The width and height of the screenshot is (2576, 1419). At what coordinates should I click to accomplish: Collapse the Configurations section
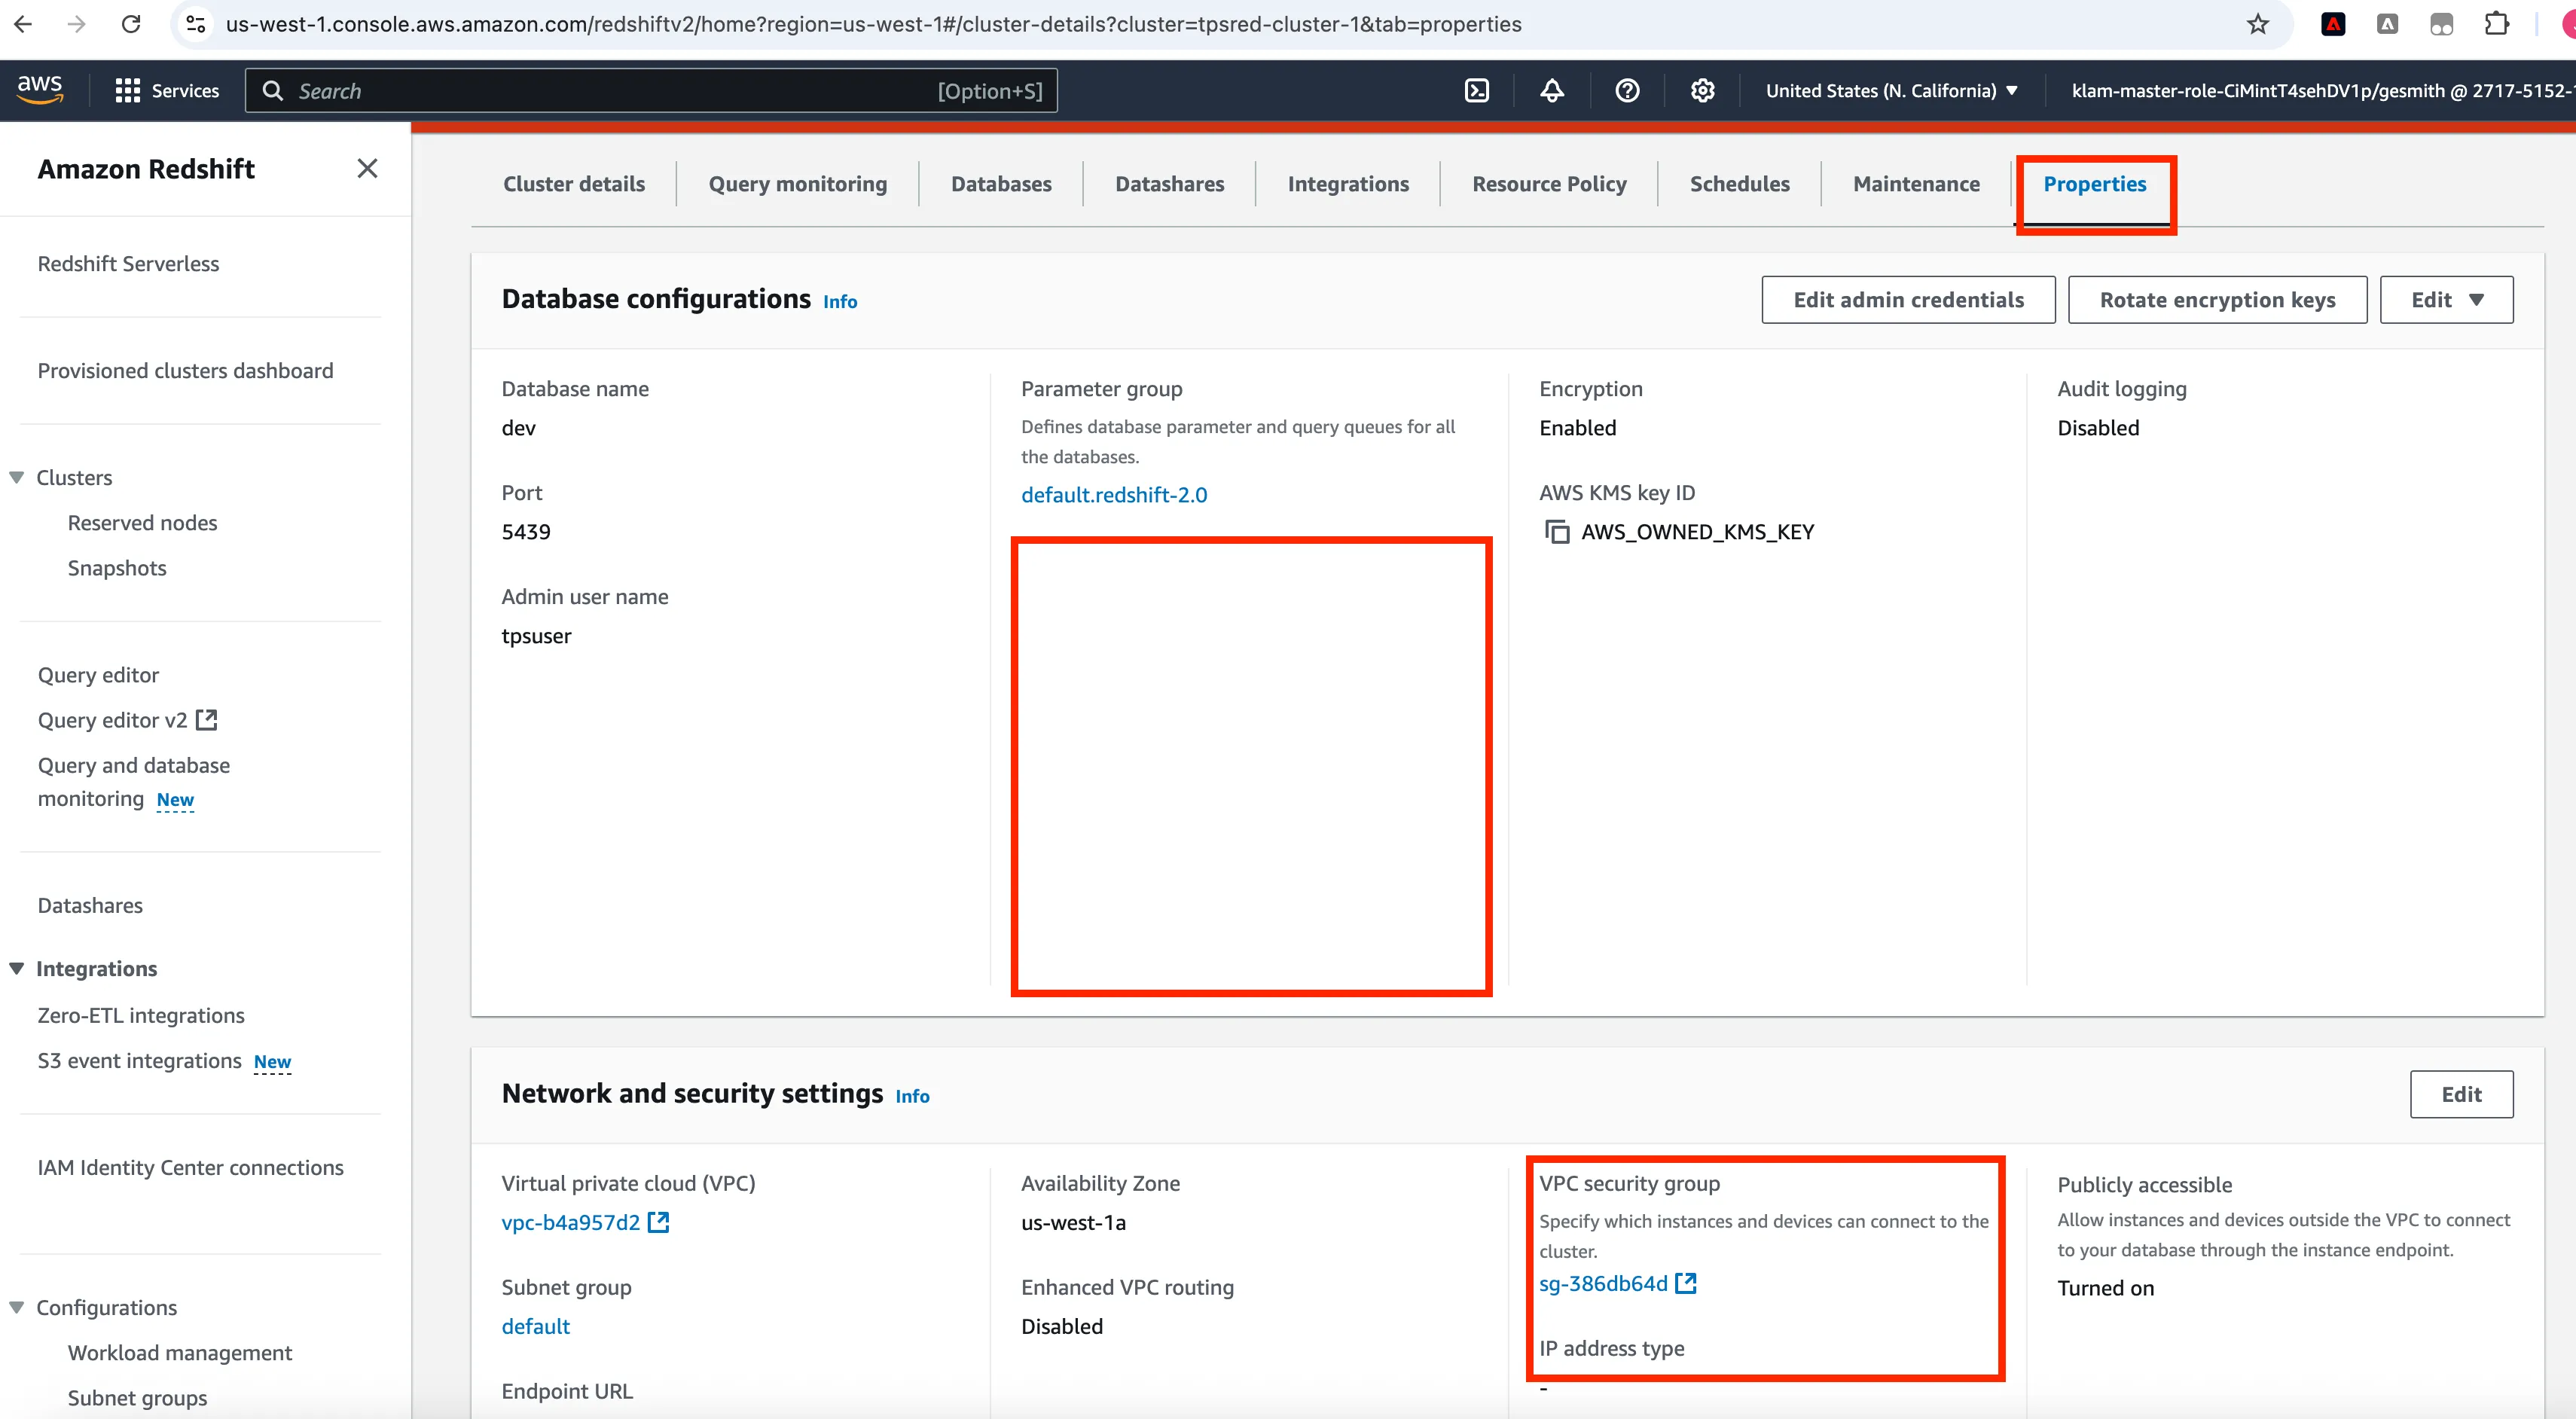coord(16,1308)
